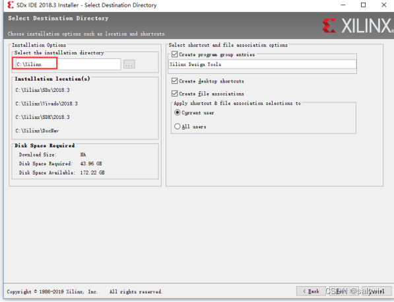
Task: Click the Xilinx installer icon in title bar
Action: tap(11, 5)
